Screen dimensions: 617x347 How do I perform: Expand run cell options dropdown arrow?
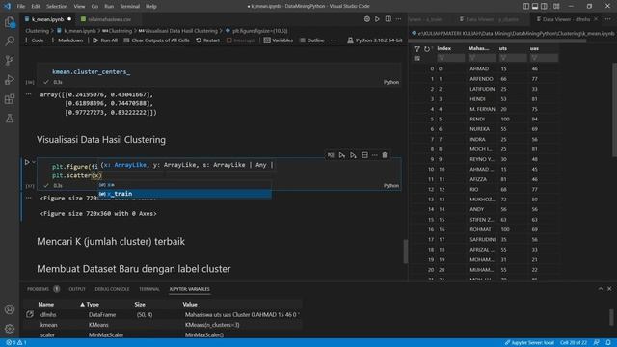point(34,162)
